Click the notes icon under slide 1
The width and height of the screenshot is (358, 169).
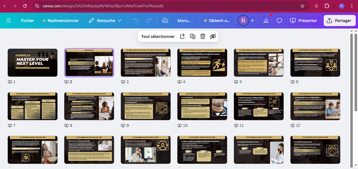(x=10, y=82)
